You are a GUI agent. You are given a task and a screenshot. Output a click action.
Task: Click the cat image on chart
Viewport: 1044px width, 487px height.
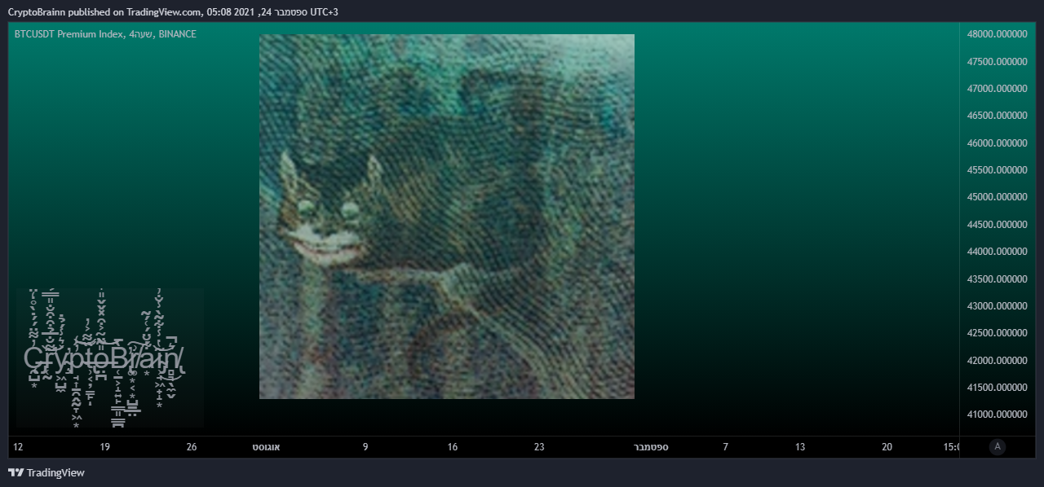447,217
